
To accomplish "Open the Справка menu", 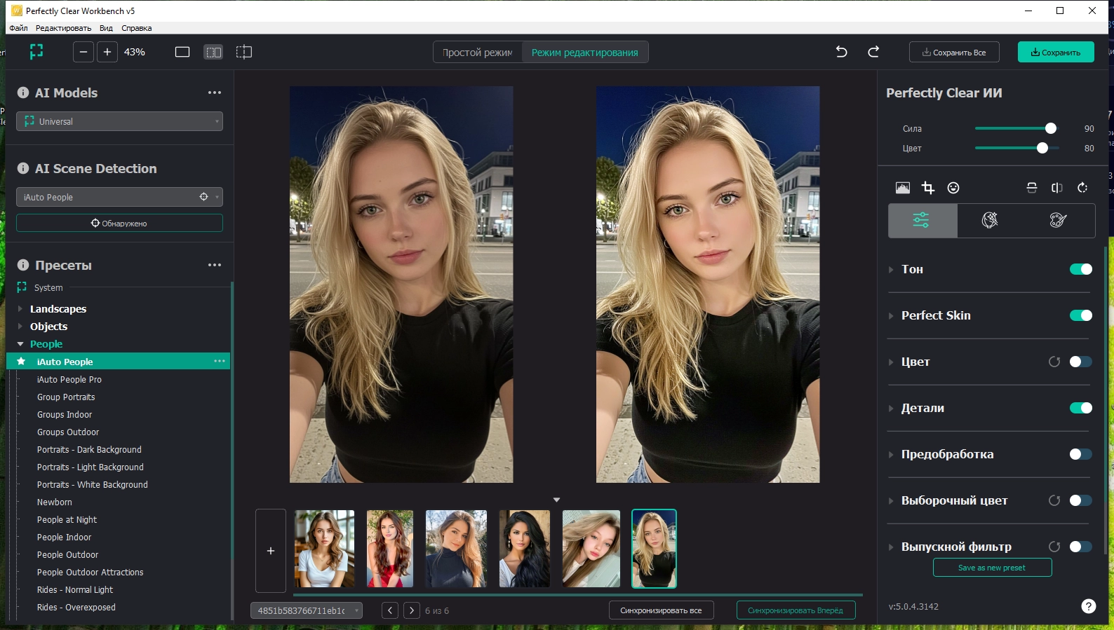I will point(136,28).
